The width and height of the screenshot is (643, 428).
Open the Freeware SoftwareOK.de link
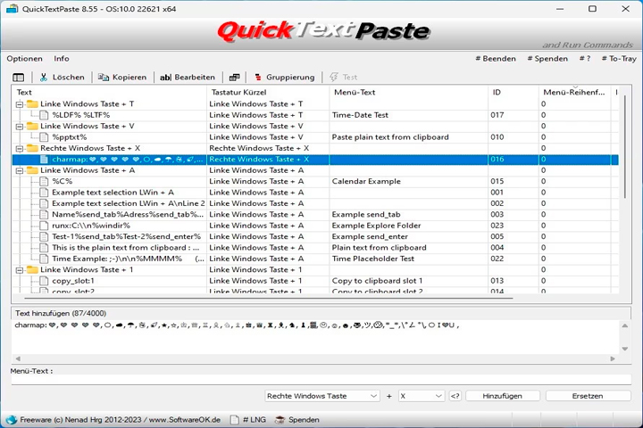coord(121,420)
